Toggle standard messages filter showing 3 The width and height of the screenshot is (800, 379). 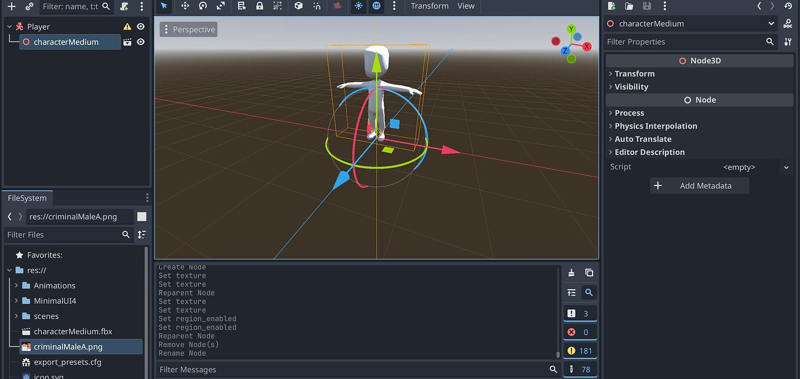click(x=580, y=314)
